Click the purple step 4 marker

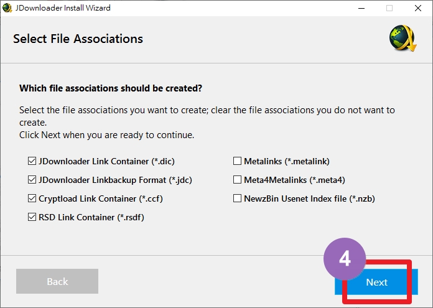pyautogui.click(x=345, y=259)
